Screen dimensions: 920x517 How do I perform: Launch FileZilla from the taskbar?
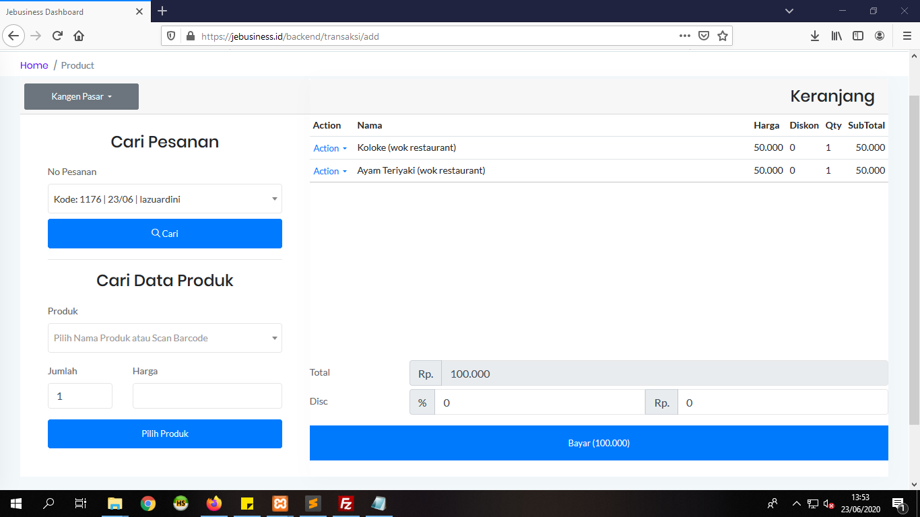(x=346, y=503)
